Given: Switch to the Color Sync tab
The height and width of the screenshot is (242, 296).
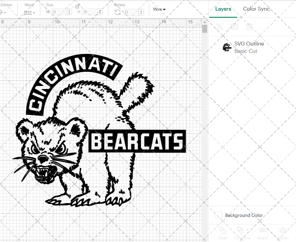Looking at the screenshot, I should click(x=256, y=9).
